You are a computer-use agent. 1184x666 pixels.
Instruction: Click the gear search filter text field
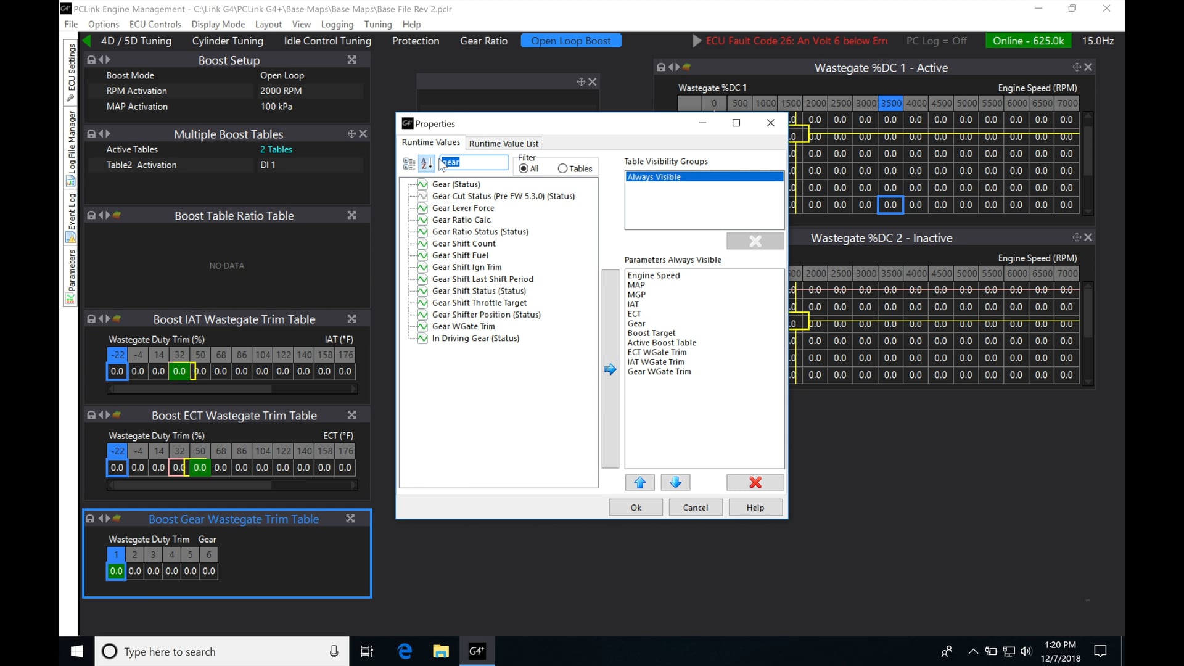click(x=474, y=162)
